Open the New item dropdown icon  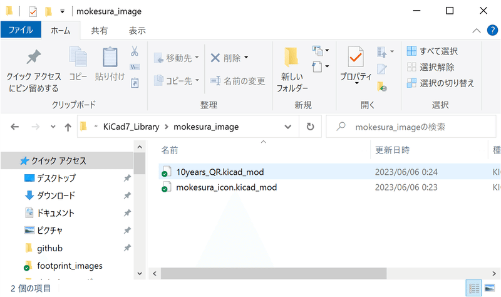click(321, 51)
